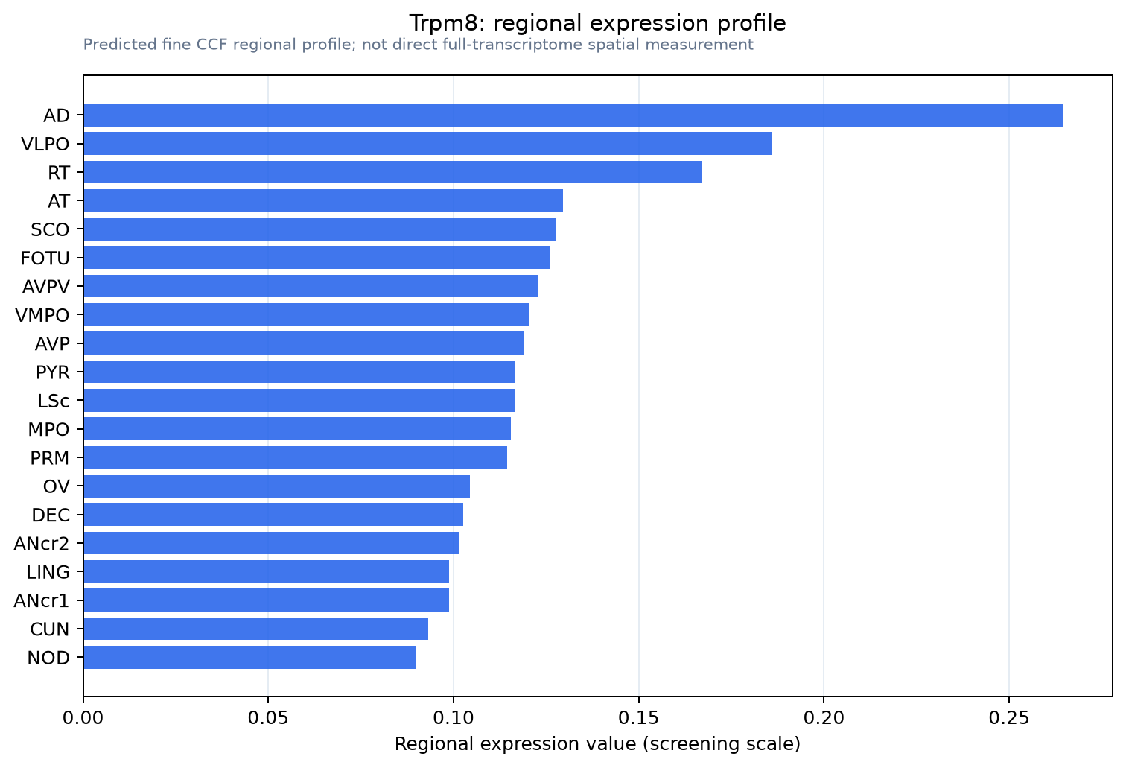
Task: Click the NOD region label
Action: point(48,658)
